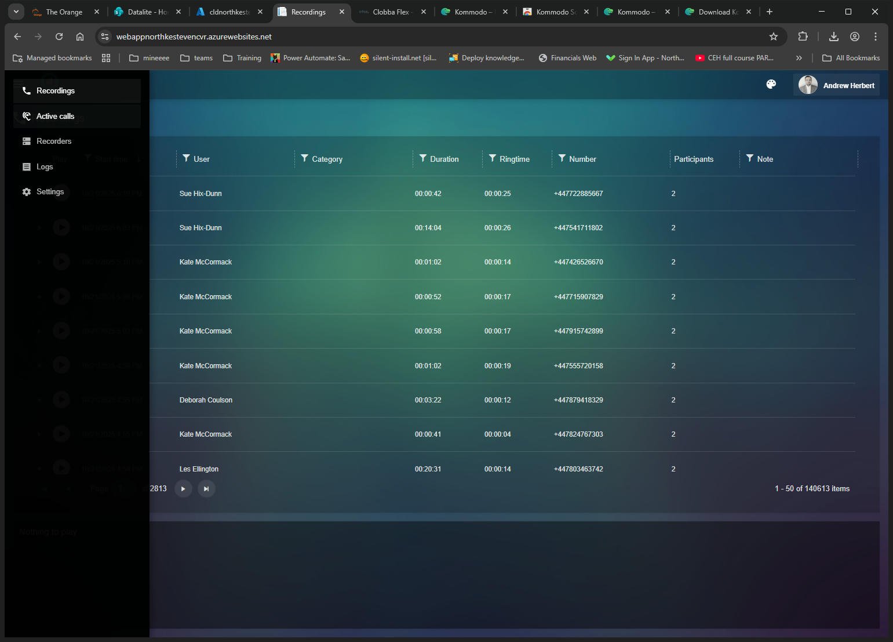
Task: Click the browser back arrow
Action: [x=17, y=37]
